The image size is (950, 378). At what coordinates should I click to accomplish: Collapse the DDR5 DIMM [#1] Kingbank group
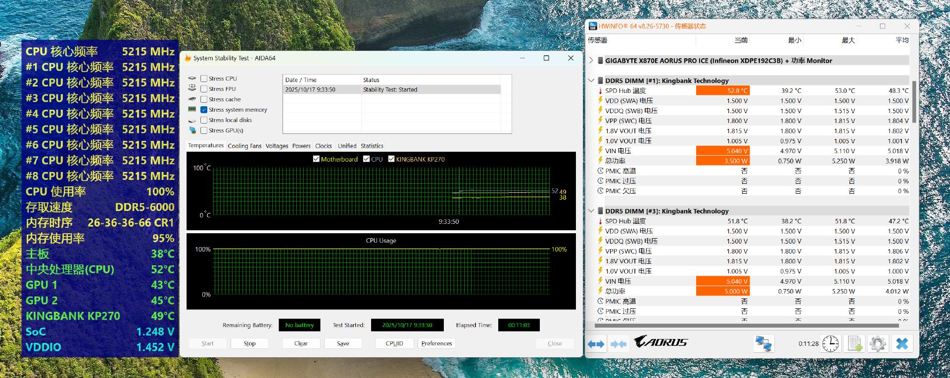591,81
